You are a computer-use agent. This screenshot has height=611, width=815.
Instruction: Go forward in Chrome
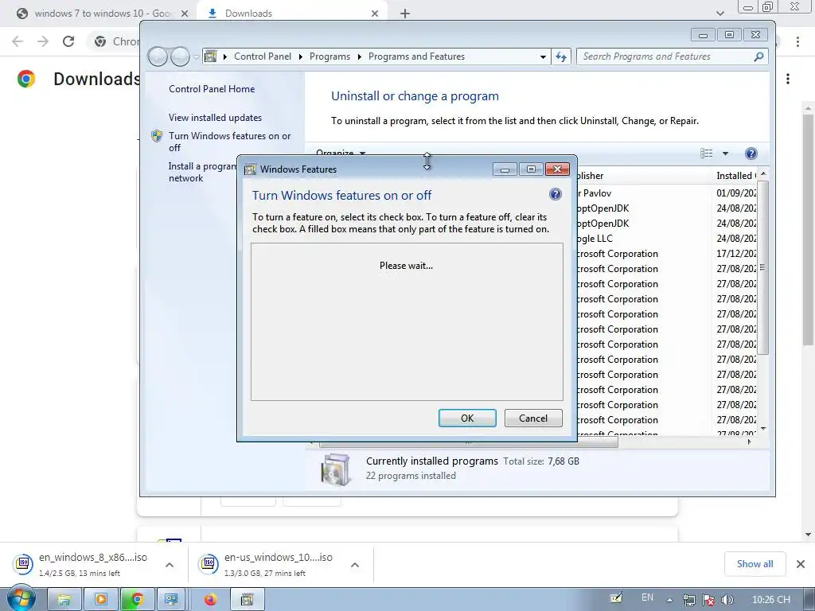pyautogui.click(x=43, y=41)
